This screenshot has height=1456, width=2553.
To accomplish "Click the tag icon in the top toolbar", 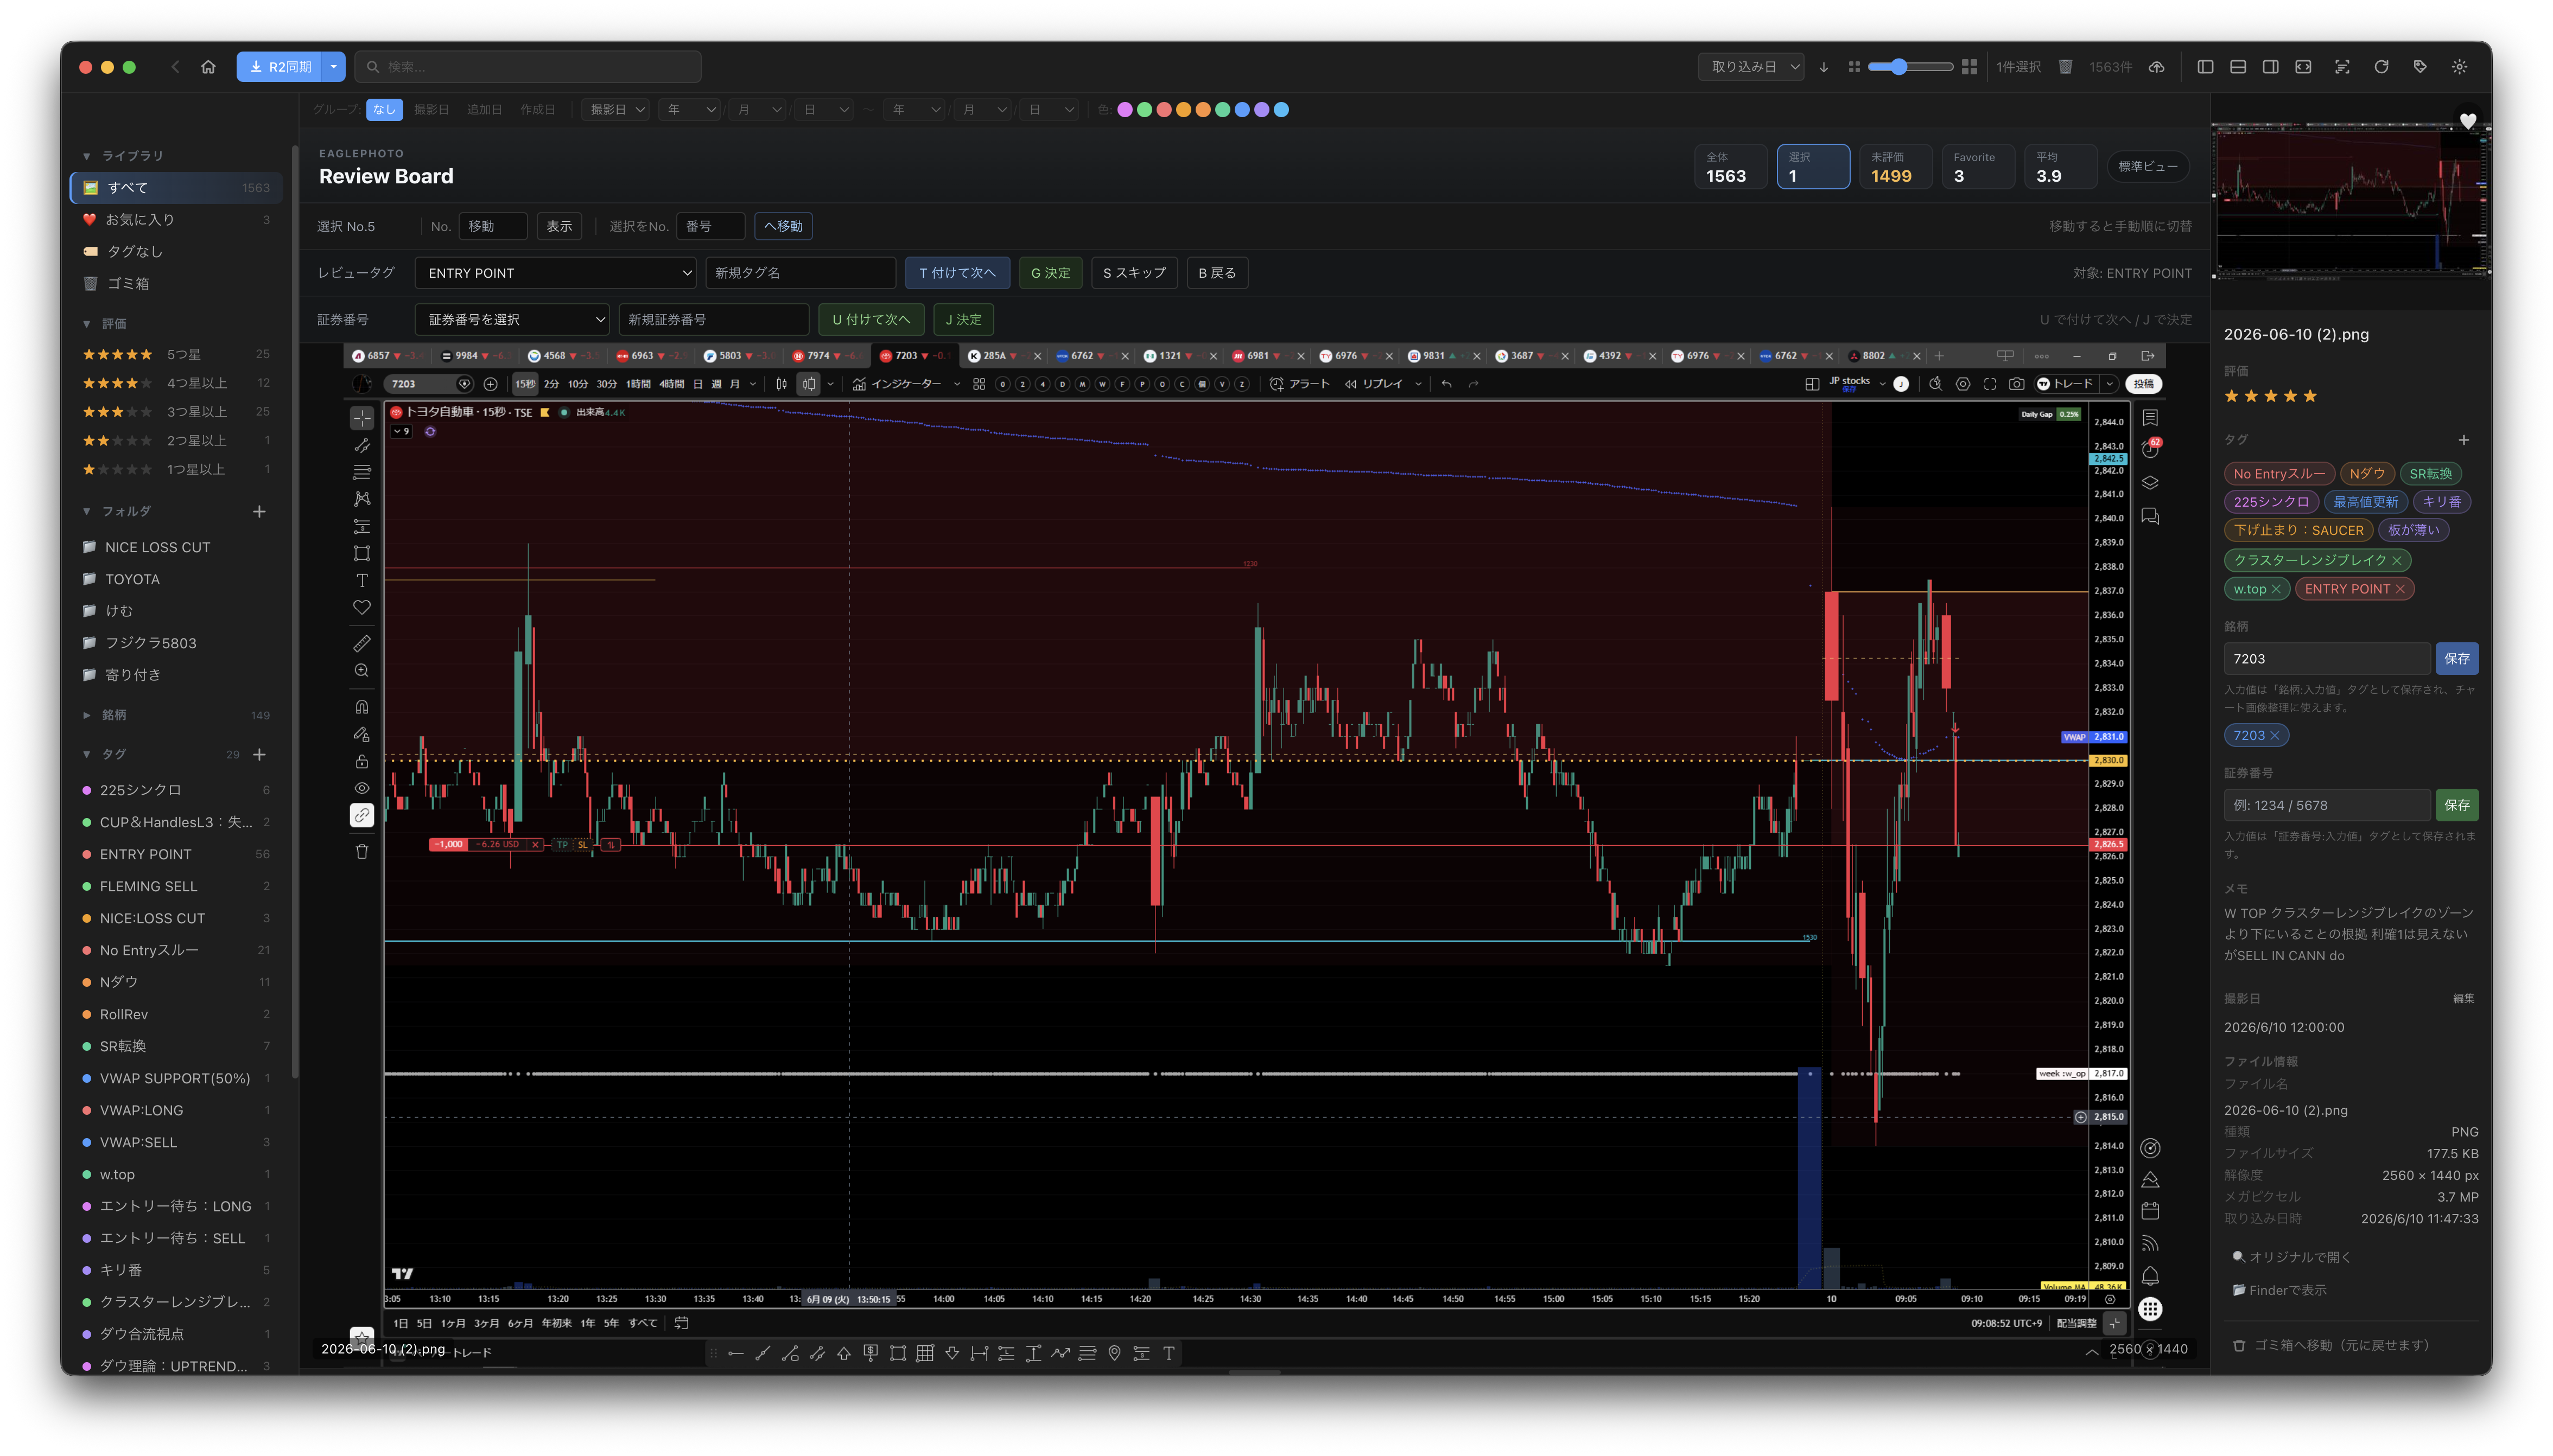I will click(x=2420, y=67).
